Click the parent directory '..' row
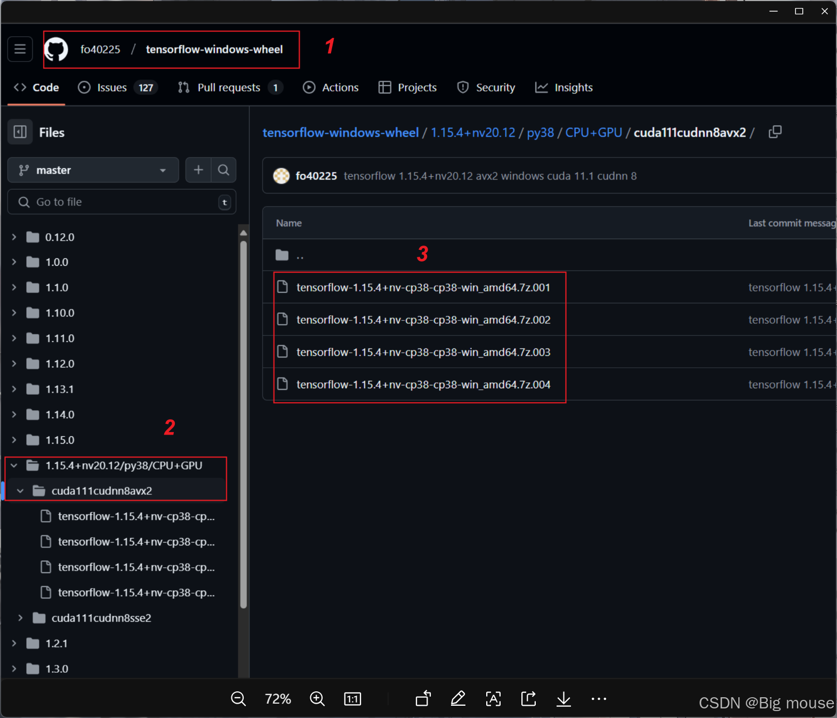 (549, 255)
